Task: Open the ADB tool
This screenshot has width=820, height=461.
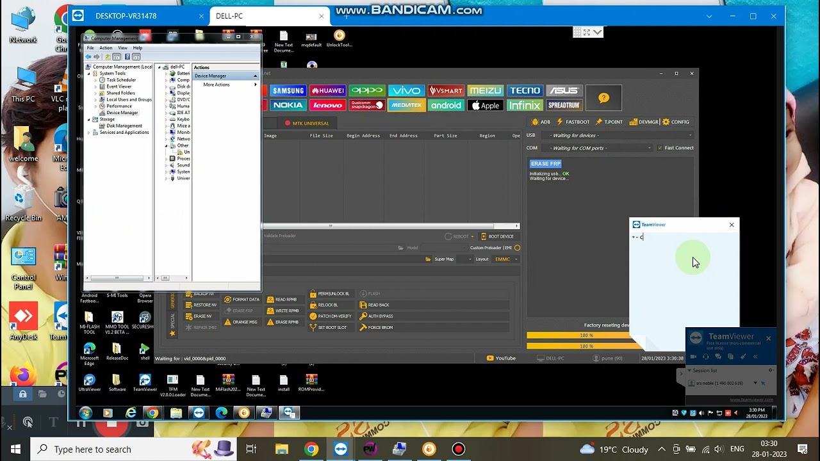Action: [541, 122]
